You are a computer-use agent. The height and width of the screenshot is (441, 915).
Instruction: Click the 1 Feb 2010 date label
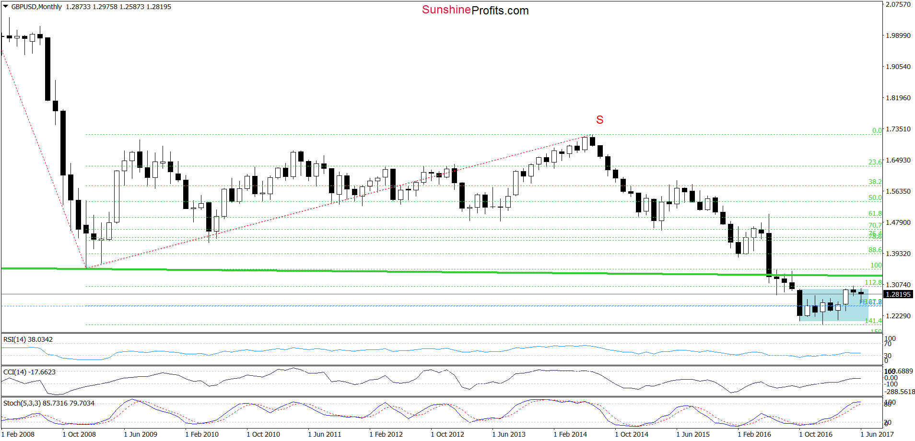202,434
